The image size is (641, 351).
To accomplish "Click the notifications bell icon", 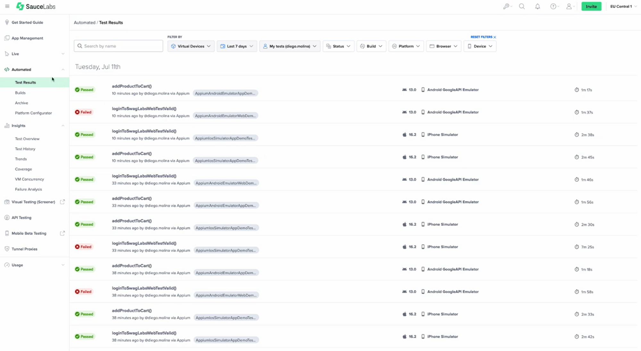I will pos(537,6).
